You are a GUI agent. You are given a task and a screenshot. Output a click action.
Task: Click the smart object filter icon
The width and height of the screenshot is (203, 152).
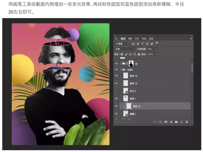point(152,44)
